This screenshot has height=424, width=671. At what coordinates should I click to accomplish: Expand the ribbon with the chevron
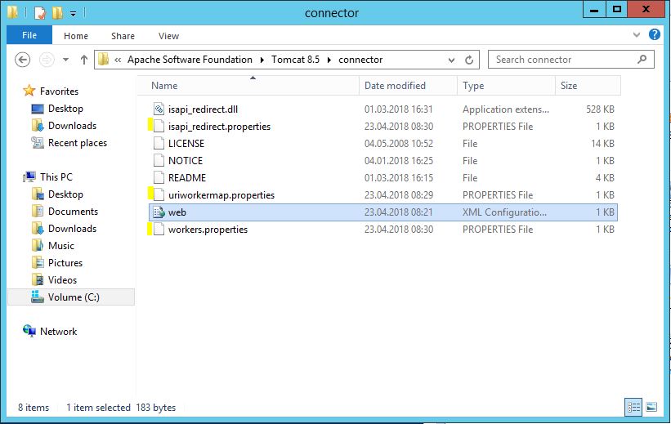(637, 34)
